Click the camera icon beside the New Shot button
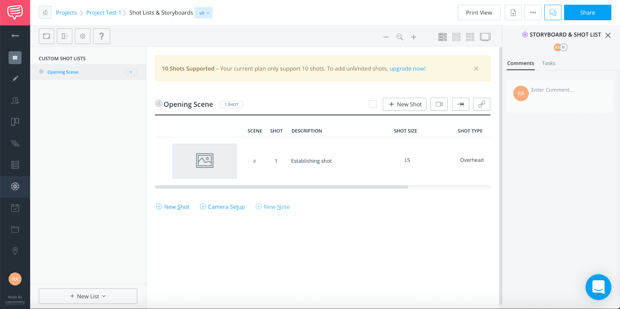The height and width of the screenshot is (309, 620). point(439,104)
